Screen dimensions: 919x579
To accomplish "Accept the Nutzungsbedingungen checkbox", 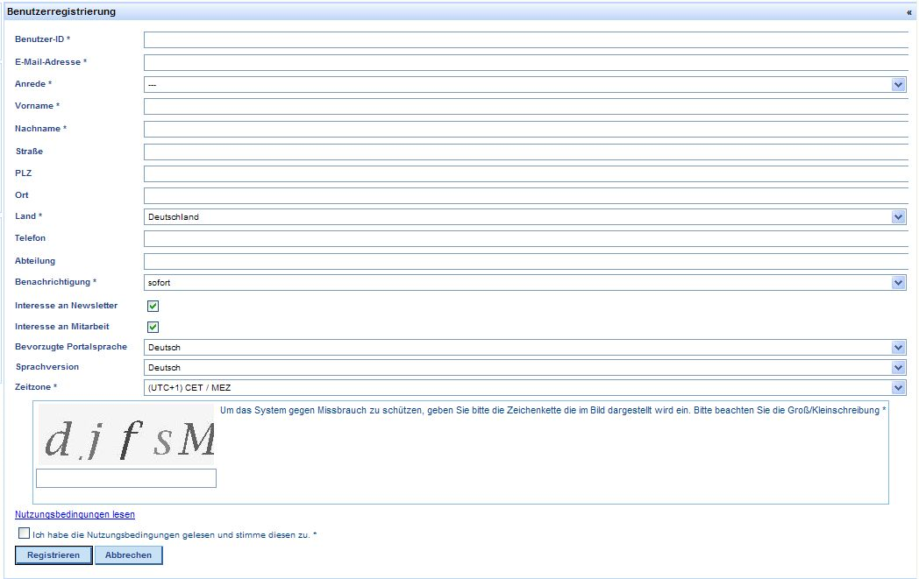I will coord(24,533).
